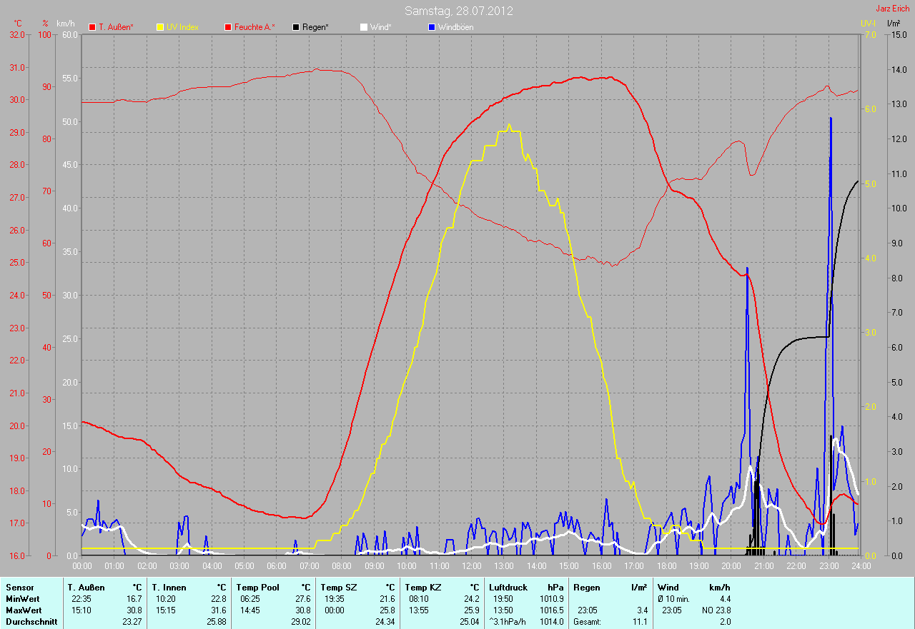This screenshot has height=629, width=915.
Task: Toggle the UV Index series label
Action: (182, 27)
